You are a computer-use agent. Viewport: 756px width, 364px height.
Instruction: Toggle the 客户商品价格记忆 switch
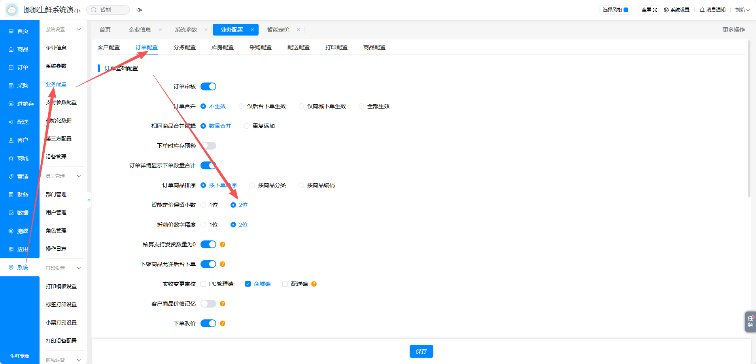208,304
